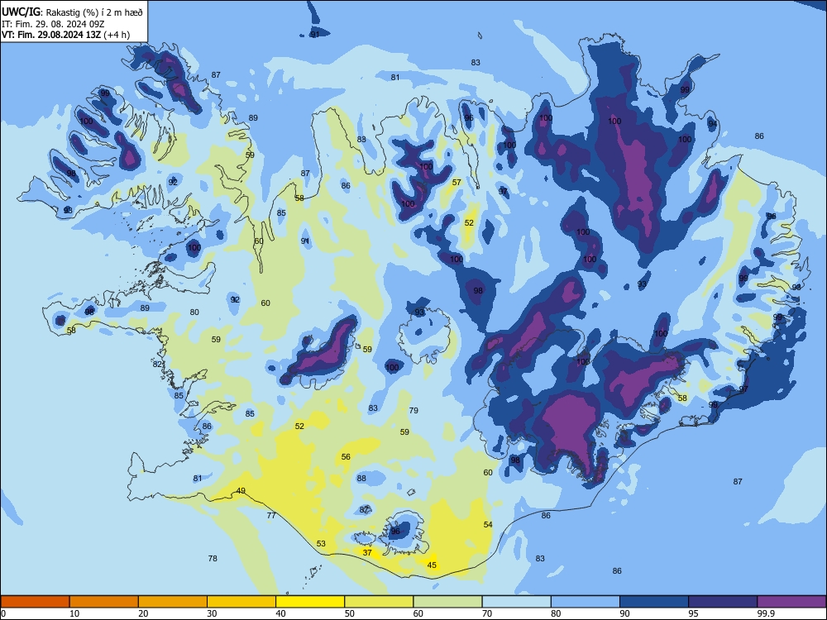Image resolution: width=827 pixels, height=620 pixels.
Task: Click the pale blue 70–80 legend swatch
Action: (516, 602)
